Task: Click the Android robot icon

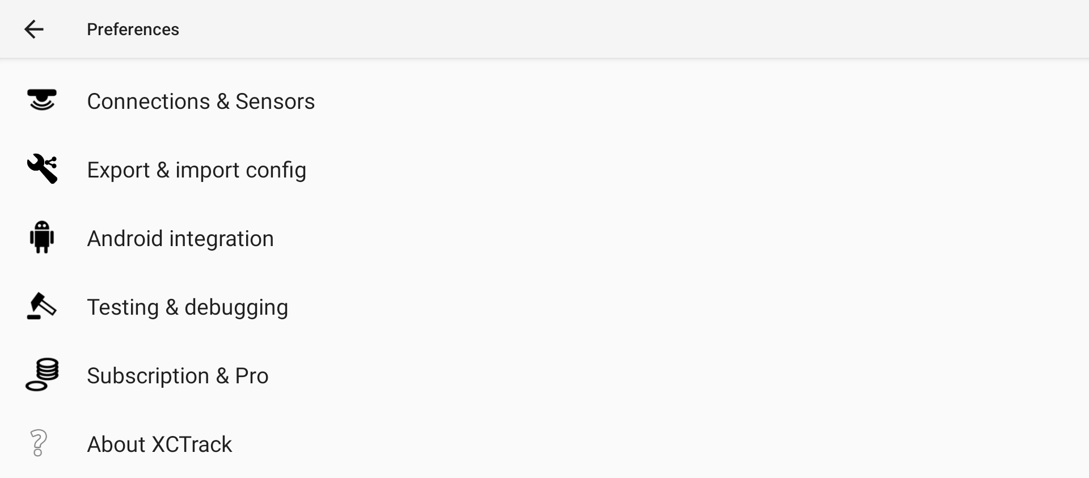Action: pos(42,238)
